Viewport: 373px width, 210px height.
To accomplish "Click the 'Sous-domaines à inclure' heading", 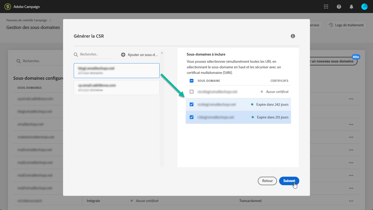I will pyautogui.click(x=206, y=54).
